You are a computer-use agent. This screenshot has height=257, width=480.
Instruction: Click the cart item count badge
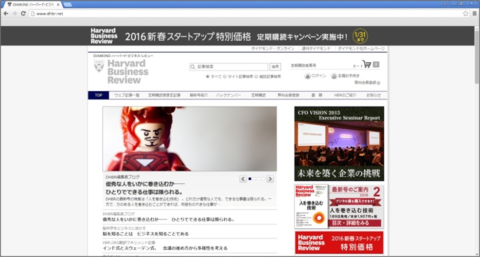click(x=376, y=65)
